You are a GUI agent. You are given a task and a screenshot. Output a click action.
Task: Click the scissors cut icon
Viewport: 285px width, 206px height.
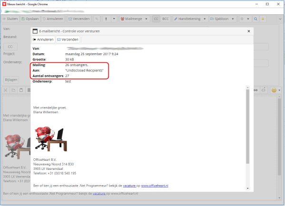click(x=5, y=90)
